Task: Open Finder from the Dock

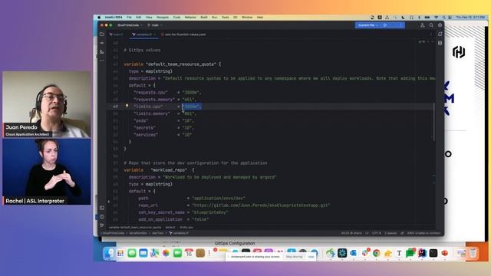Action: point(109,253)
